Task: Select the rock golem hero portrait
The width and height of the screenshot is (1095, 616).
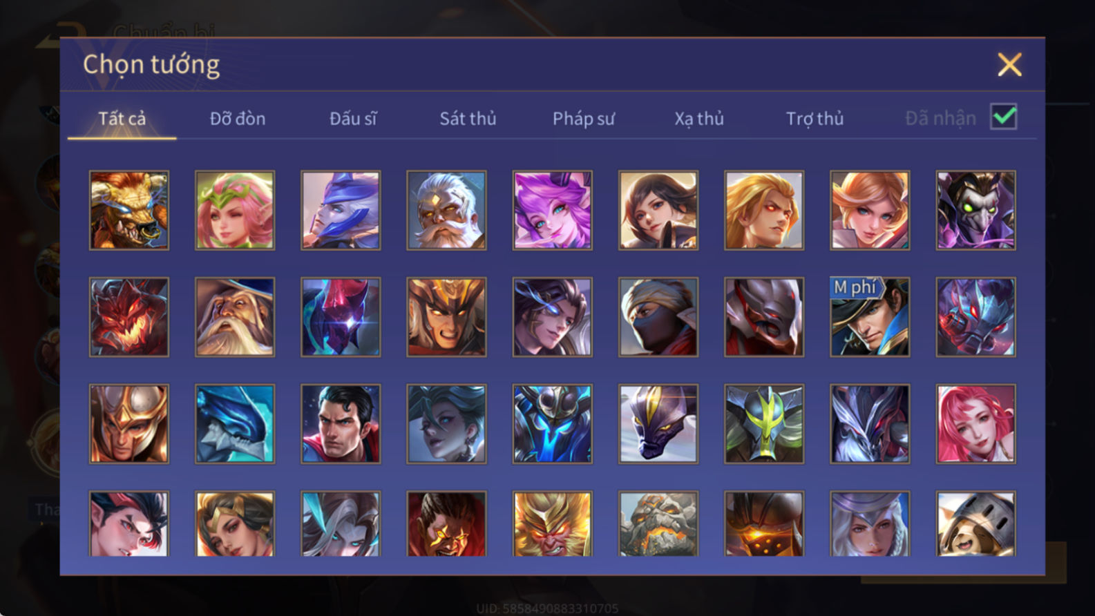Action: (658, 523)
